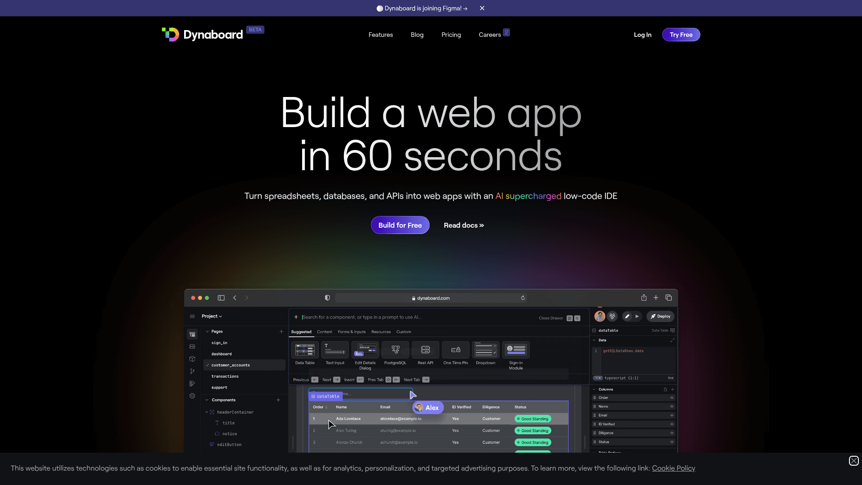Screen dimensions: 862x485
Task: Toggle visibility eye for Email column
Action: [x=672, y=415]
